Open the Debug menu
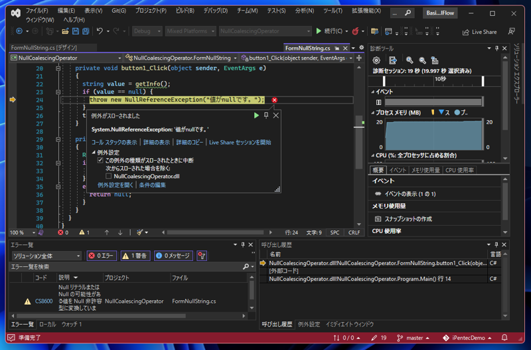531x350 pixels. point(215,11)
